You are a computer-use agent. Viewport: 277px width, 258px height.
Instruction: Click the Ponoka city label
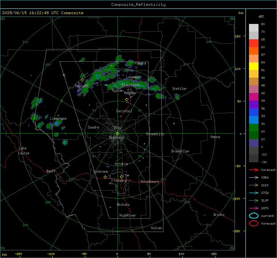tap(140, 63)
